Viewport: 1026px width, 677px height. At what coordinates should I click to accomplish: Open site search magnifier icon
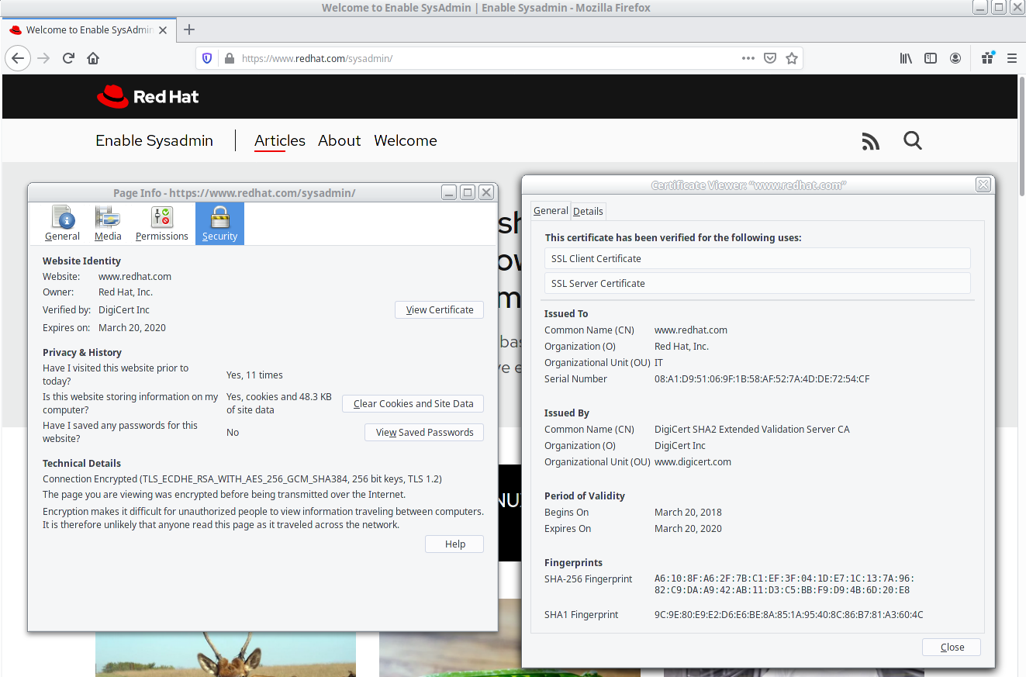(x=913, y=140)
